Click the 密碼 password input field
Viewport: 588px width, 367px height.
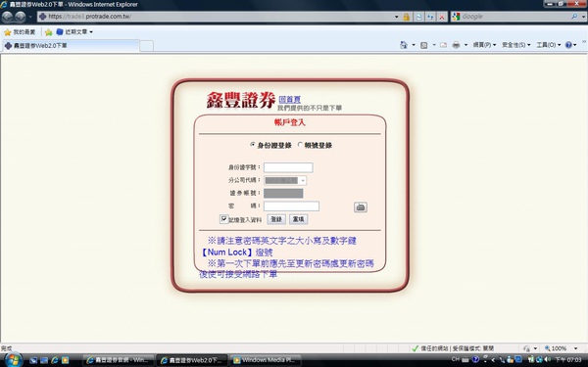291,206
